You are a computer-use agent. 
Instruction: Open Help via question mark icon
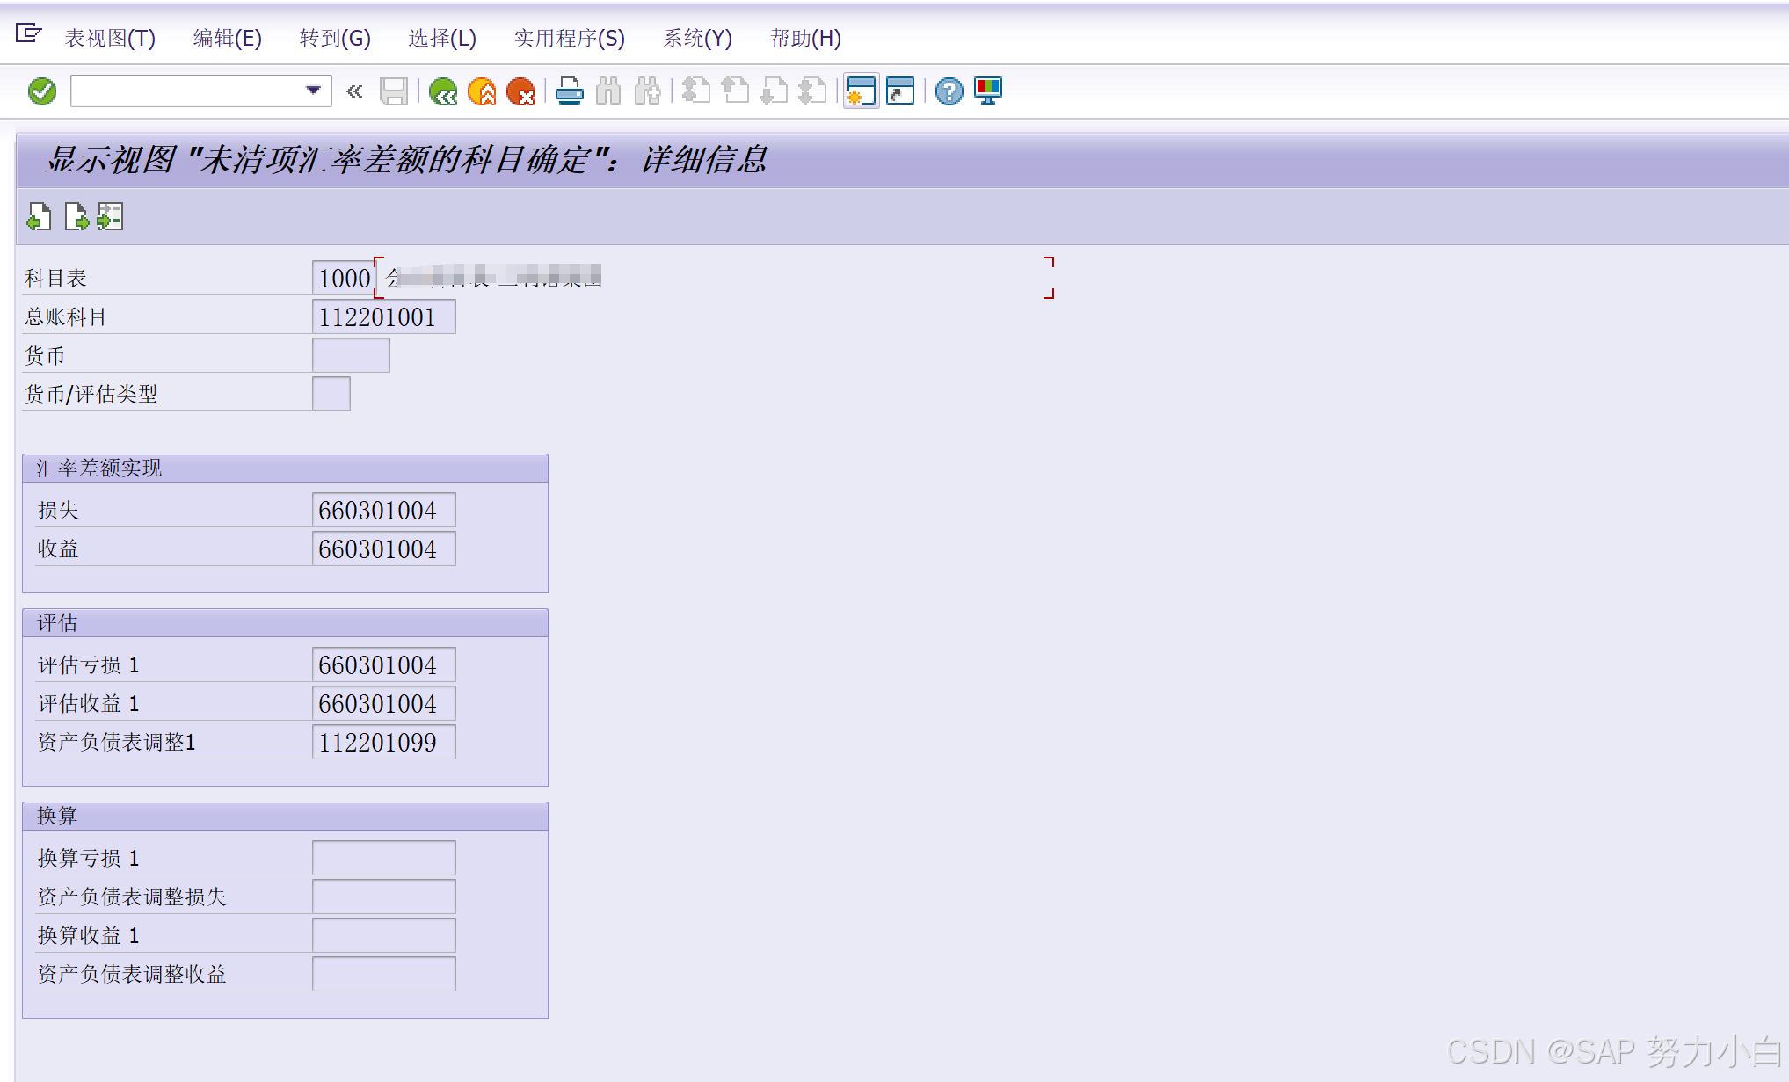tap(949, 91)
